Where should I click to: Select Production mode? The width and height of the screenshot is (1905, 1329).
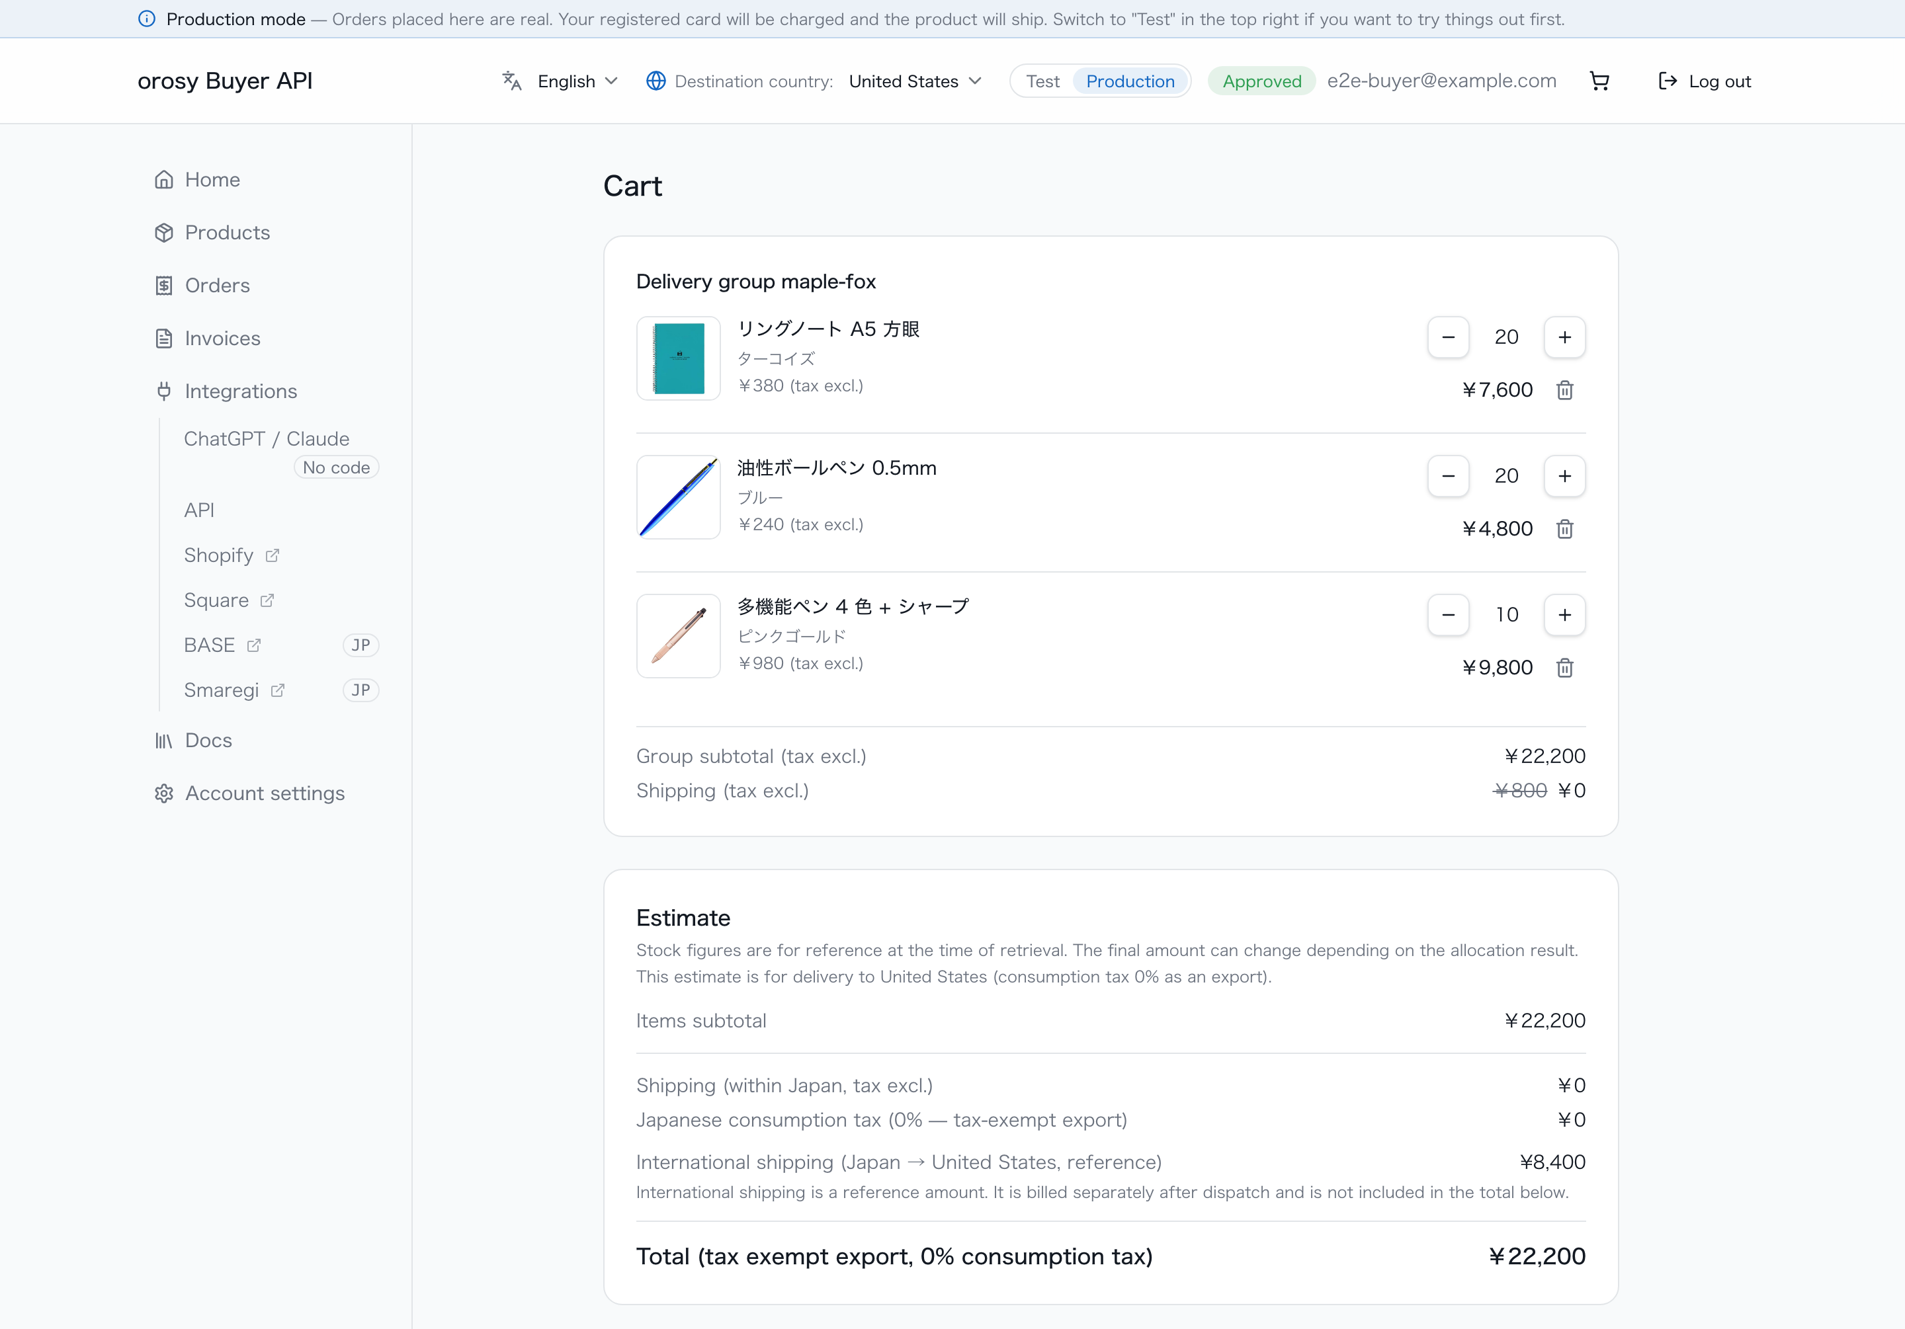[1130, 81]
